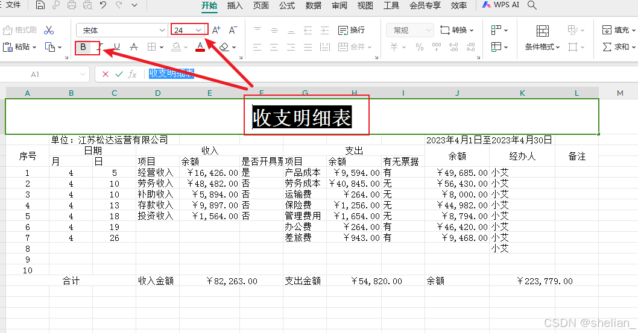Screen dimensions: 638x333
Task: Switch to the 数据 tab
Action: click(x=314, y=5)
